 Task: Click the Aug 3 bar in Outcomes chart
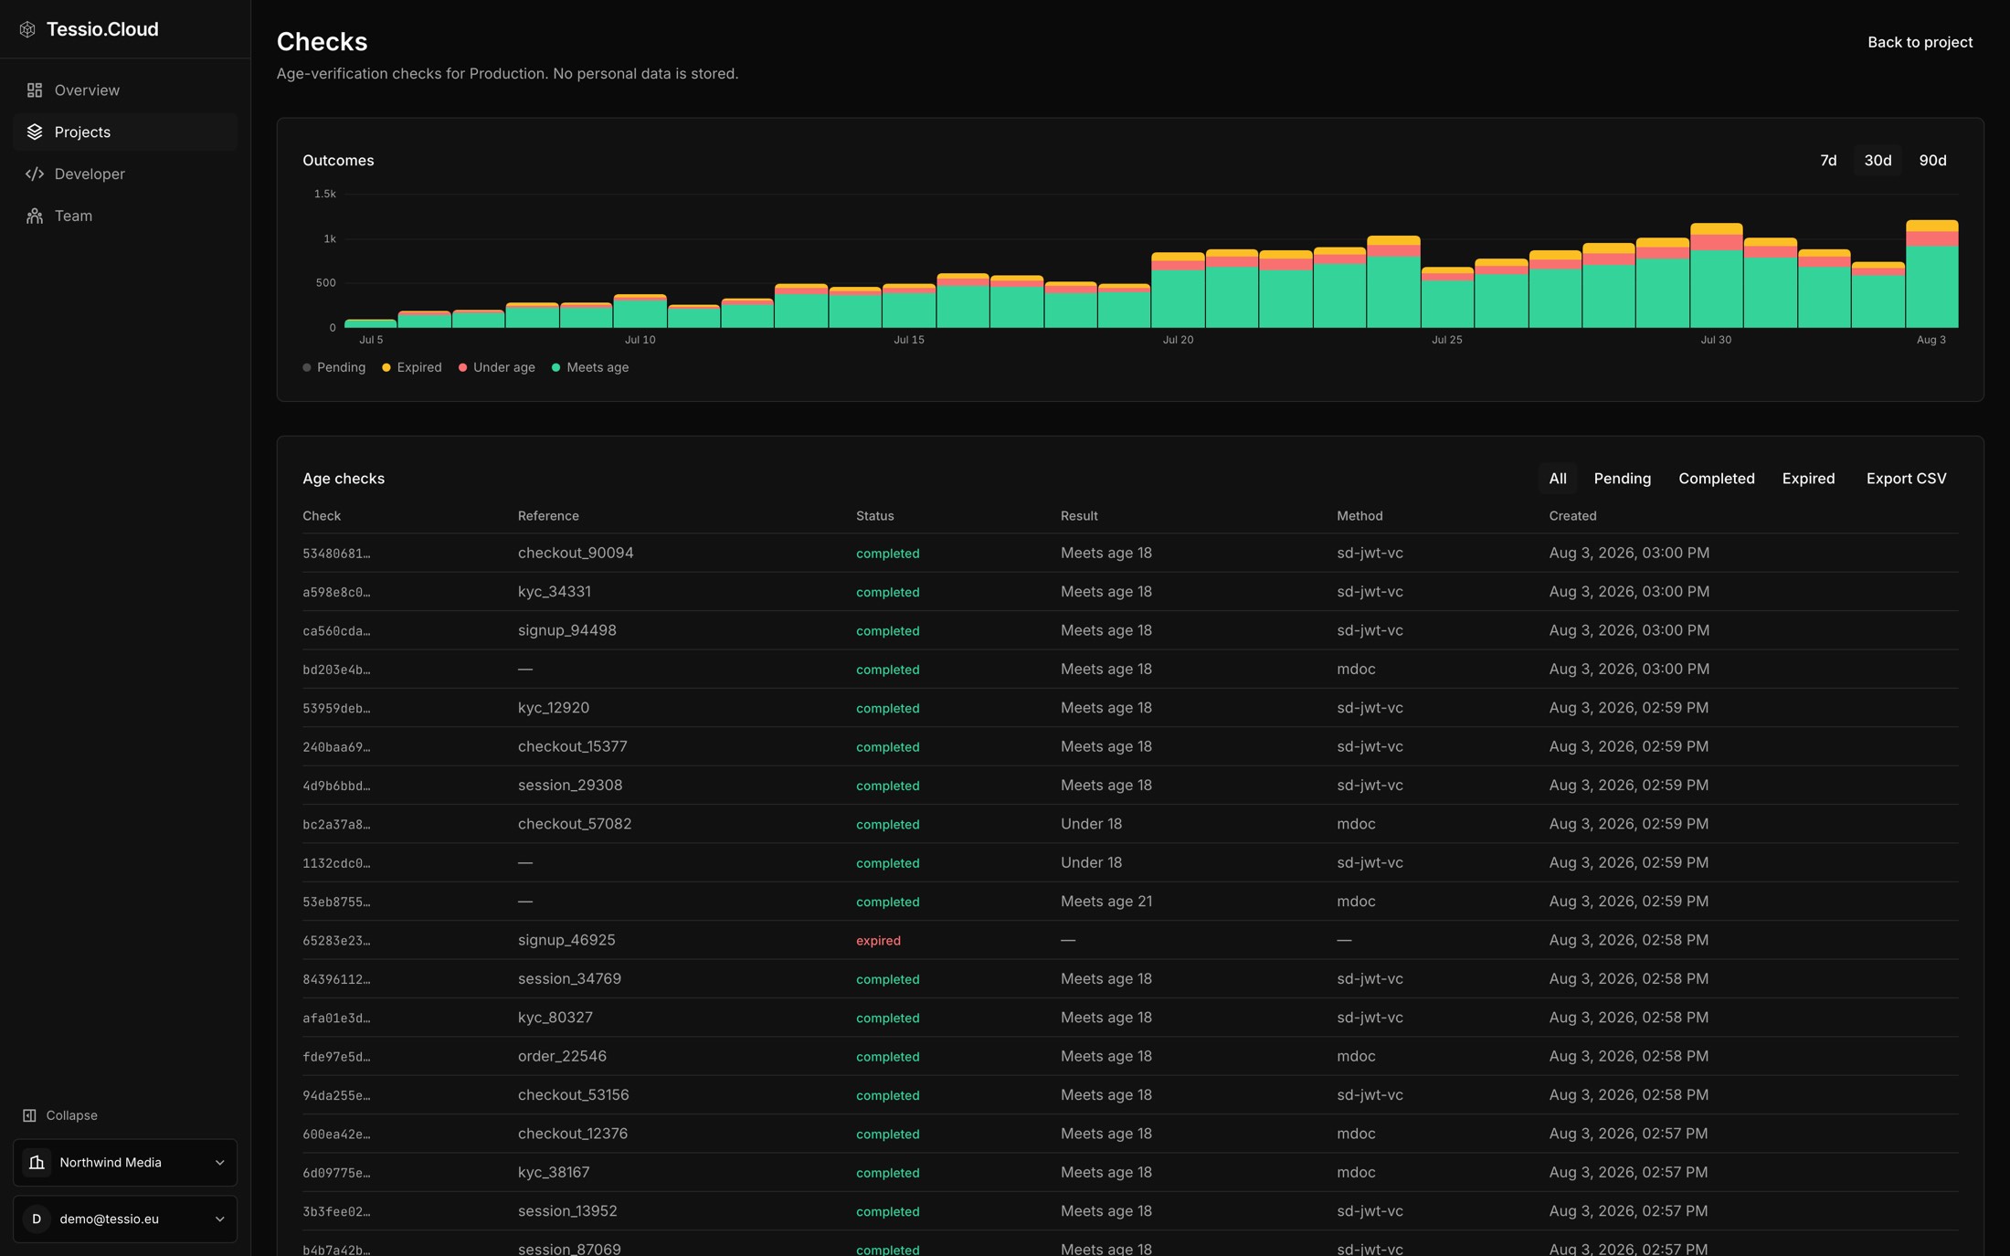pos(1931,274)
